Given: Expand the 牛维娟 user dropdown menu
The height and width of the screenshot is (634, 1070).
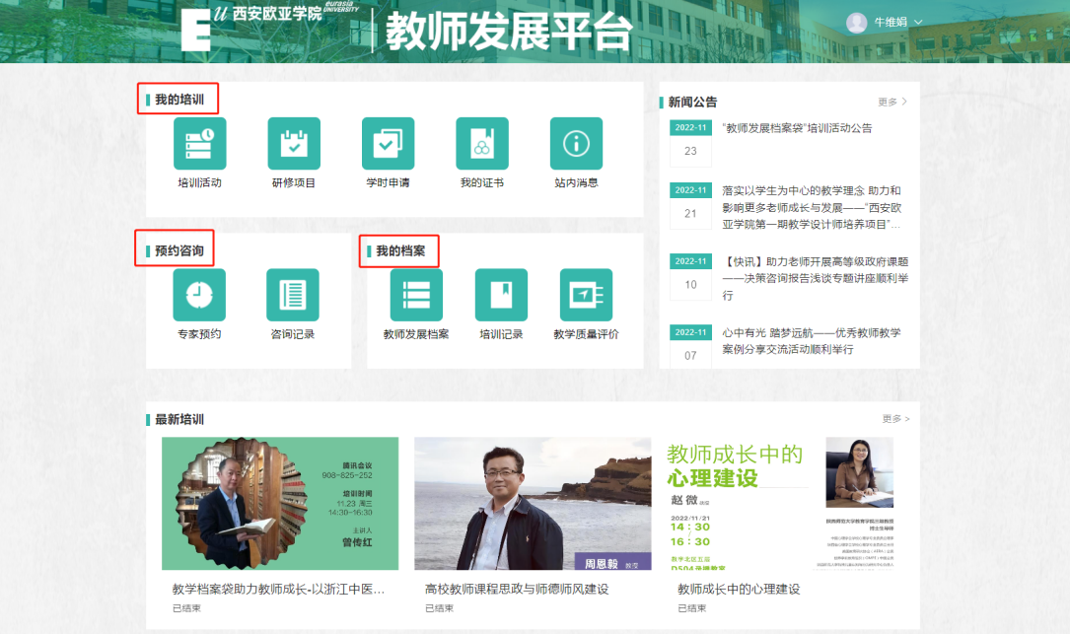Looking at the screenshot, I should (x=885, y=23).
